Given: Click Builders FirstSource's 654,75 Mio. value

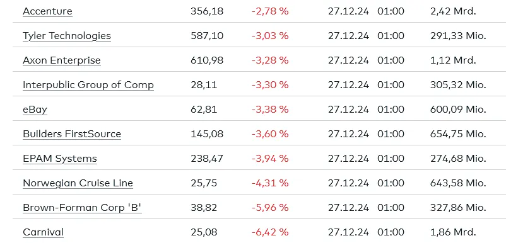Looking at the screenshot, I should point(458,134).
